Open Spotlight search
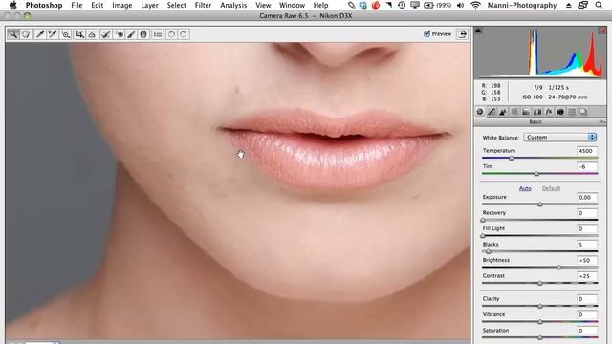The image size is (612, 344). [599, 5]
